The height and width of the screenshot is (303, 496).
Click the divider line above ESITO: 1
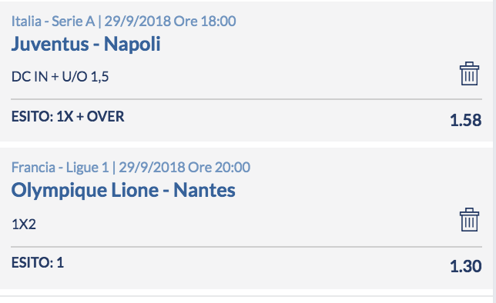pyautogui.click(x=246, y=246)
